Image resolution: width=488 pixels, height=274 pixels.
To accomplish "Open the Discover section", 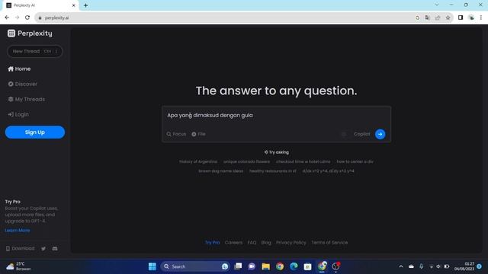I will click(22, 84).
